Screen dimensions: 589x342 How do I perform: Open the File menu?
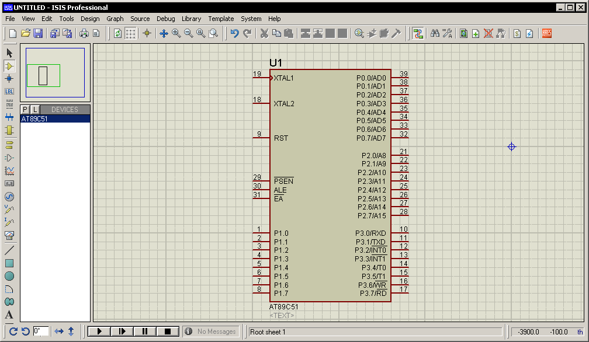point(10,18)
